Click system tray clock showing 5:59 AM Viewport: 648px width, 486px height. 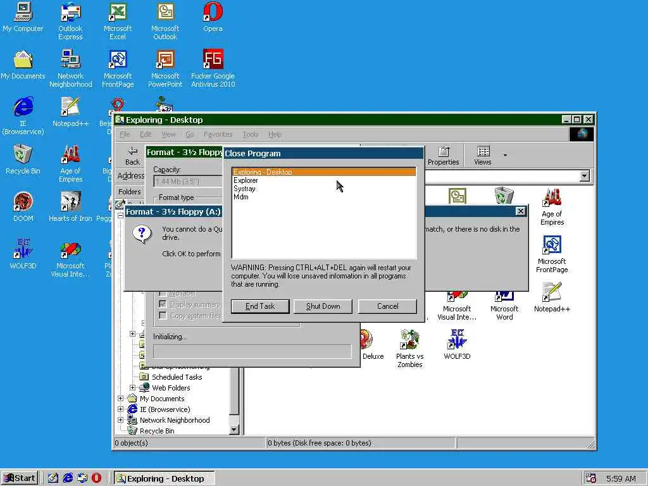tap(621, 478)
